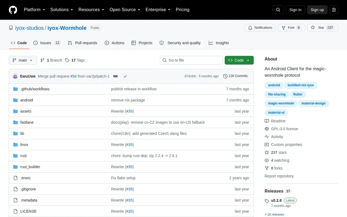The width and height of the screenshot is (347, 217).
Task: Click the .envrc file icon
Action: pos(15,178)
